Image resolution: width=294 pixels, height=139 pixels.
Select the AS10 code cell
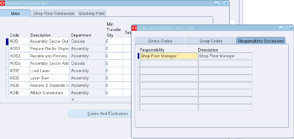pyautogui.click(x=19, y=71)
